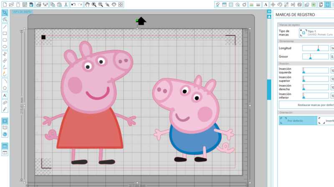Viewport: 334px width, 187px height.
Task: Collapse the side panel with double-chevron
Action: point(269,12)
